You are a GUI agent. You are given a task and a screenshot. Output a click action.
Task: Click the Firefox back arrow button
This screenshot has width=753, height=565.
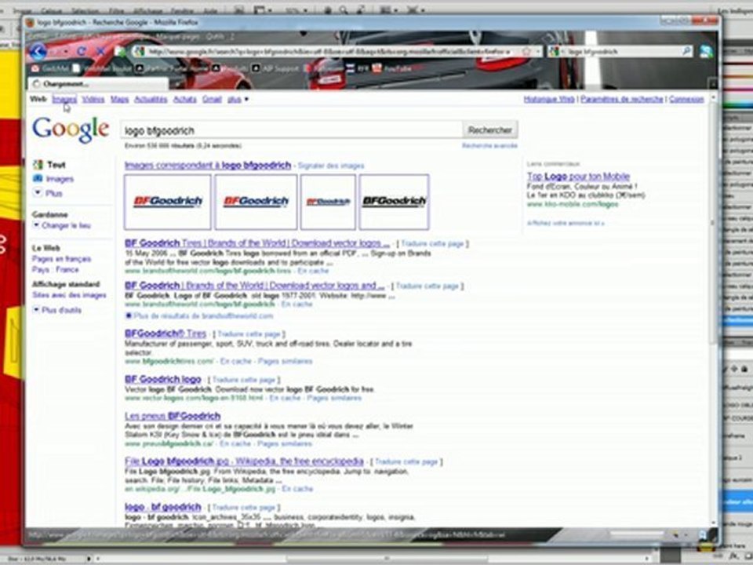[x=38, y=51]
